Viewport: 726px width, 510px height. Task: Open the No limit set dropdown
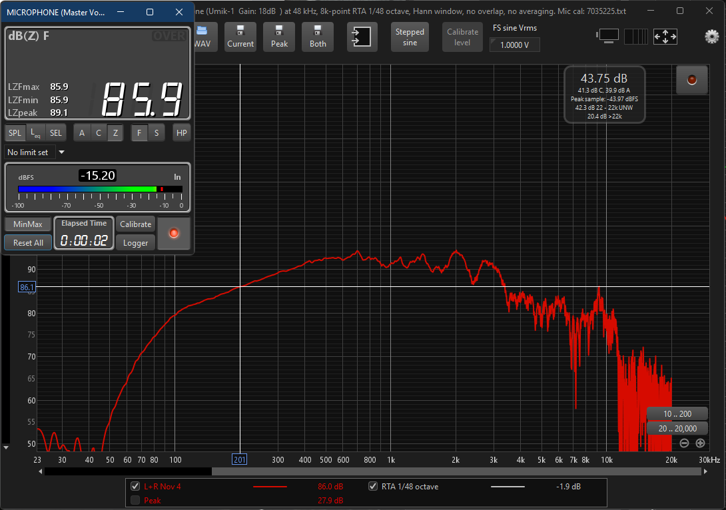click(61, 152)
